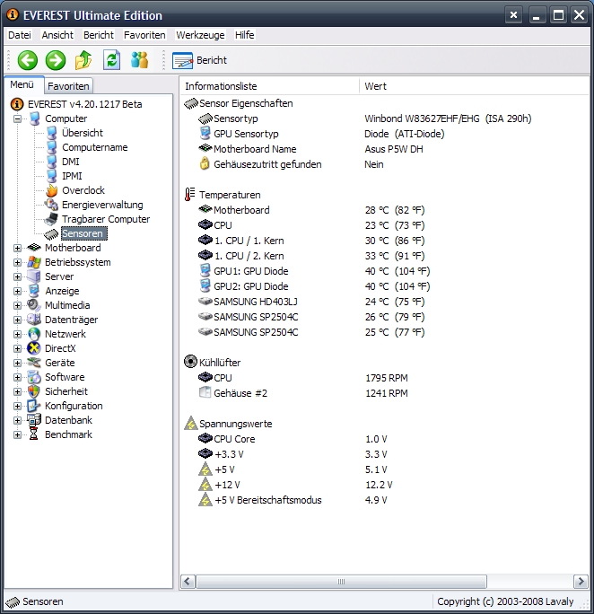This screenshot has width=594, height=614.
Task: Expand the Netzwerk tree node
Action: pyautogui.click(x=17, y=334)
